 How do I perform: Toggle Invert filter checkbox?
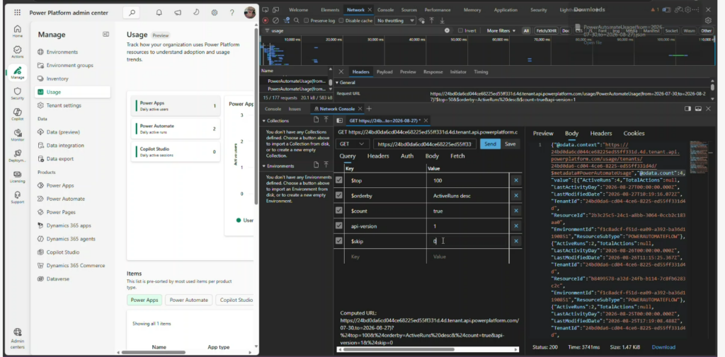point(460,30)
